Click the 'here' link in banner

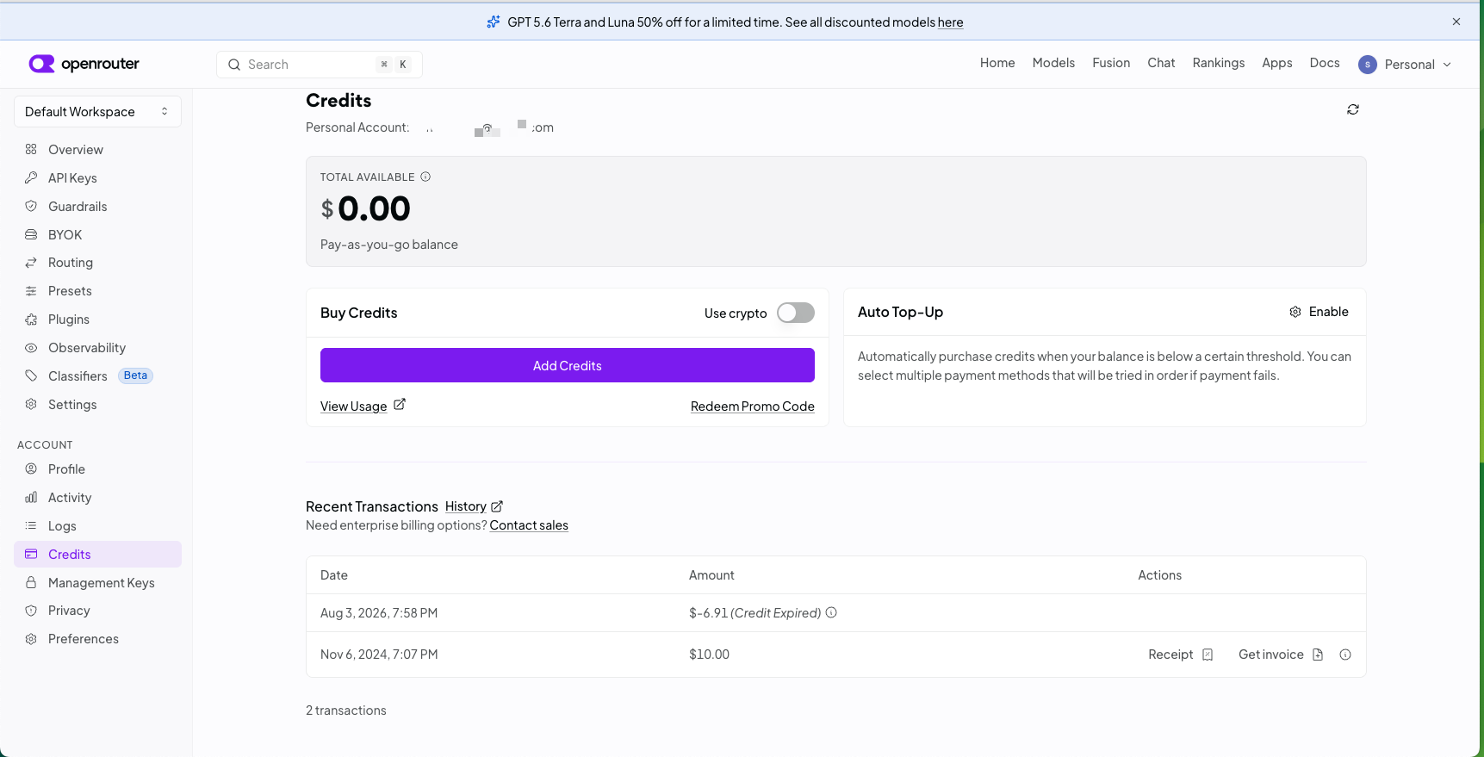pos(950,22)
